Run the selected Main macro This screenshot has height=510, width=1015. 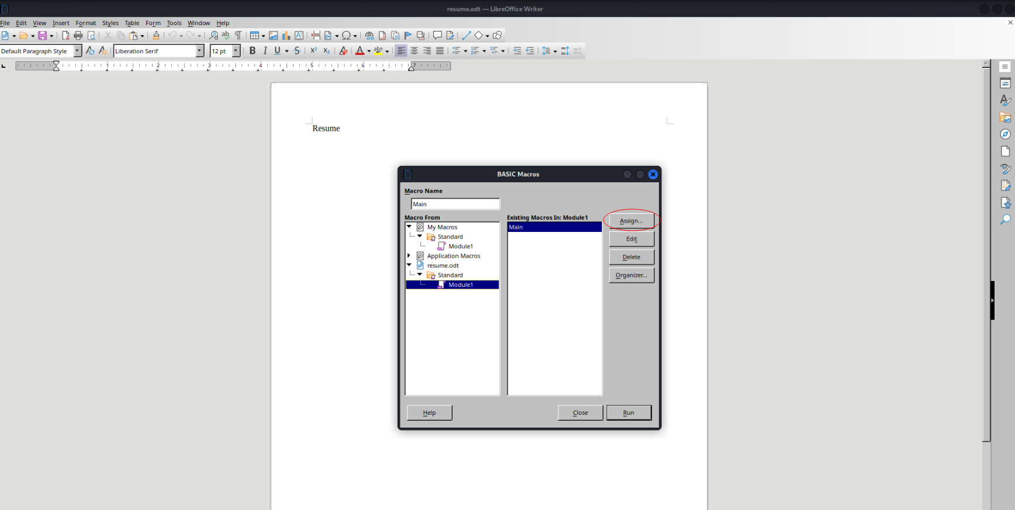629,412
